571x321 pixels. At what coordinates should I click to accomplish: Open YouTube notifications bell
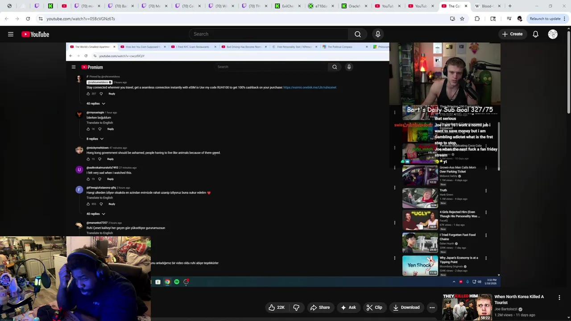535,34
